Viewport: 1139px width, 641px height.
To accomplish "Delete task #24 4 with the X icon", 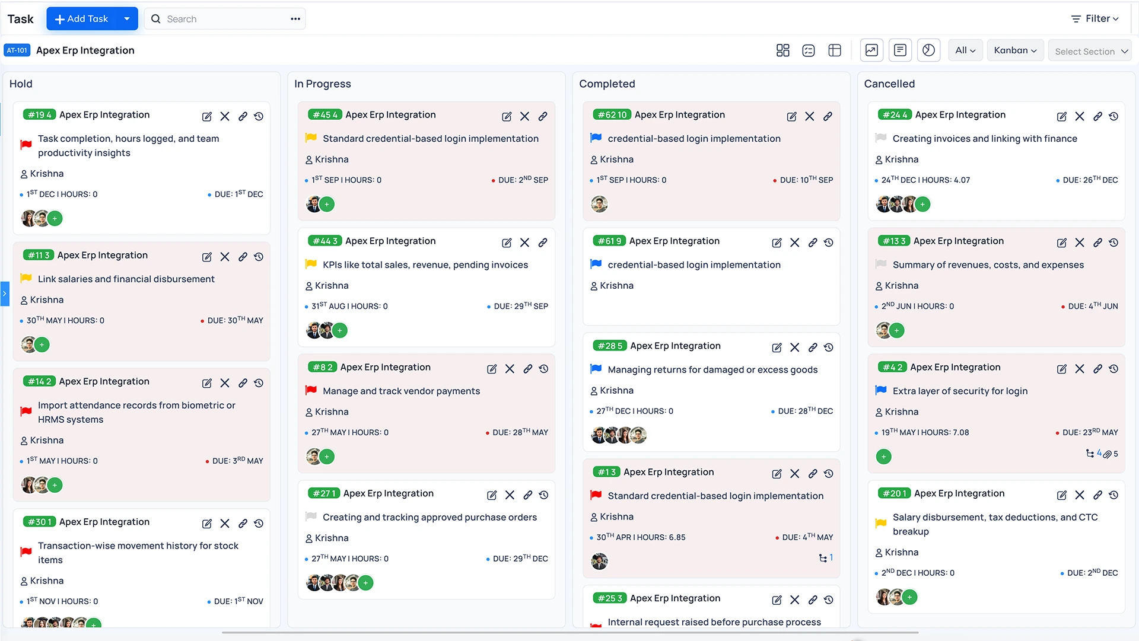I will click(1080, 117).
